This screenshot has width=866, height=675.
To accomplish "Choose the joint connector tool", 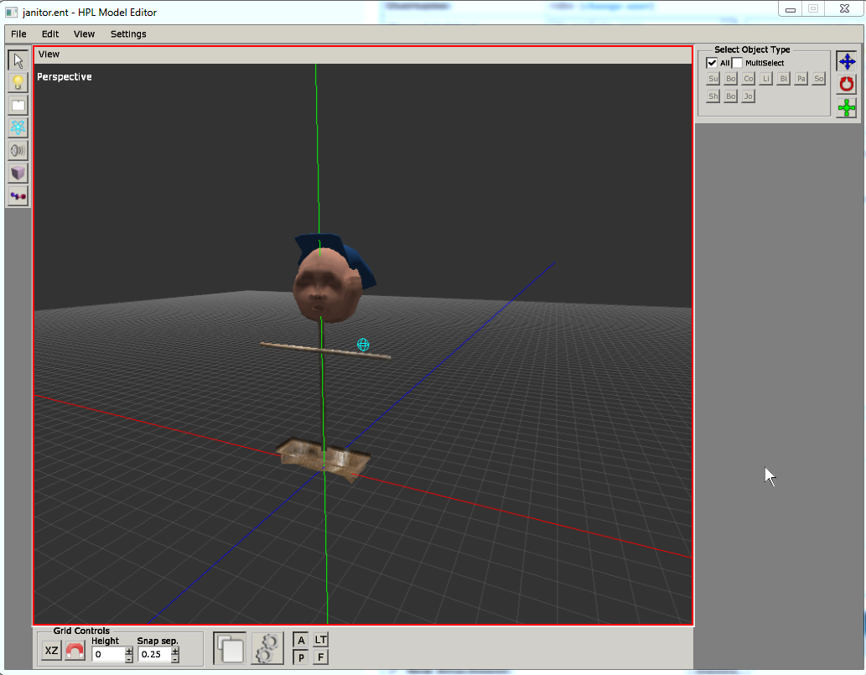I will tap(18, 195).
